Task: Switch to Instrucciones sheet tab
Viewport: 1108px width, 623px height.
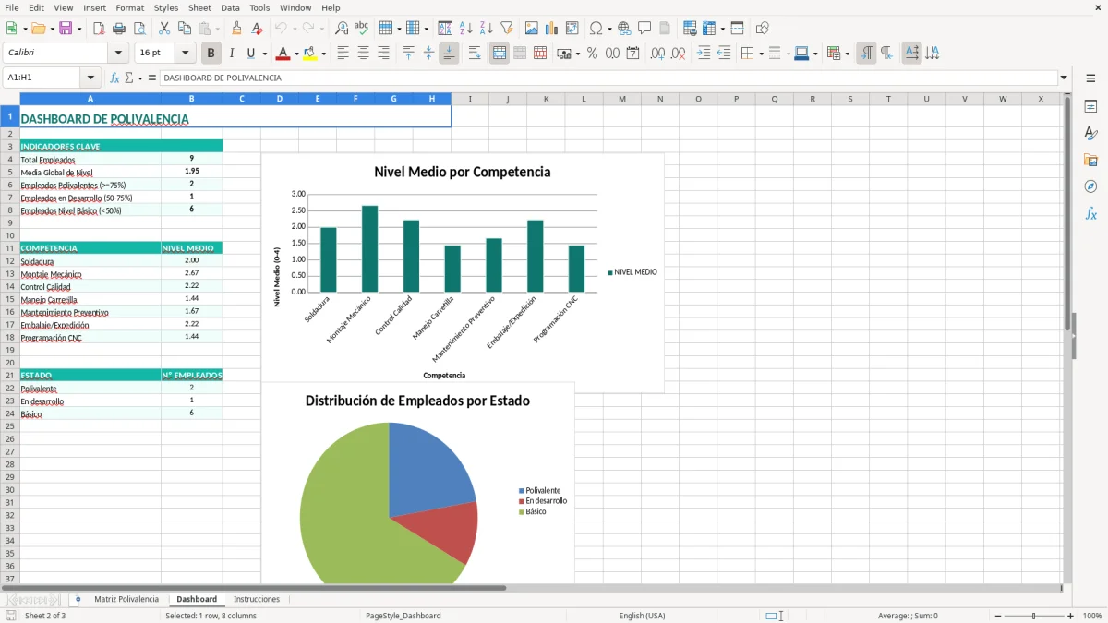Action: (x=257, y=599)
